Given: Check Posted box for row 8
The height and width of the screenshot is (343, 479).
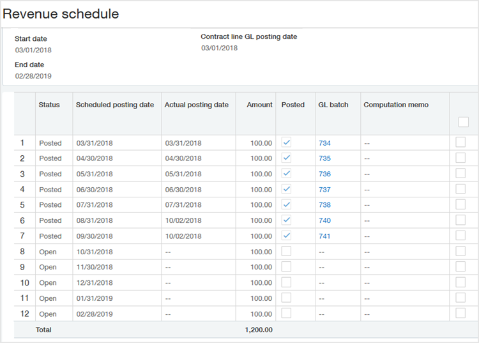Looking at the screenshot, I should [x=286, y=251].
